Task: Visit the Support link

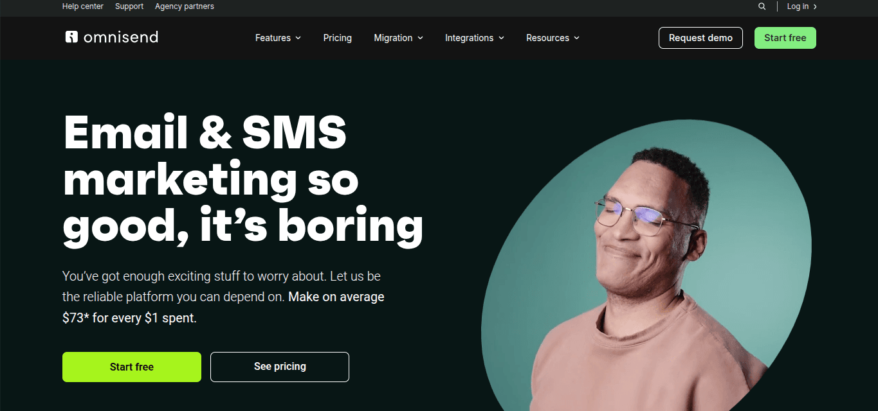Action: (x=129, y=6)
